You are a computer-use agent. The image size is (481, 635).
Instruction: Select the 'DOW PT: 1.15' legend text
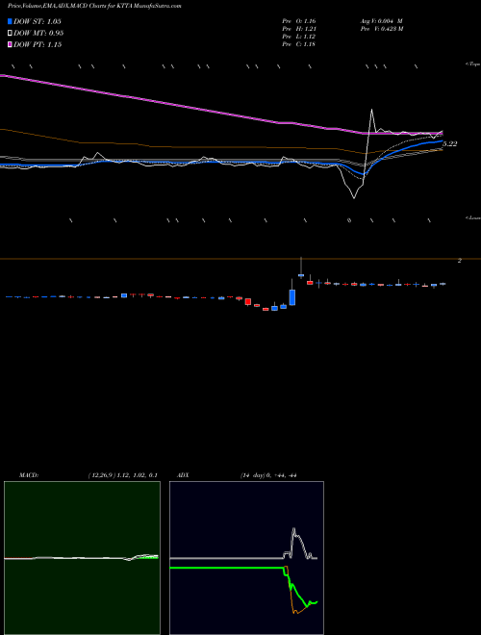click(x=38, y=44)
